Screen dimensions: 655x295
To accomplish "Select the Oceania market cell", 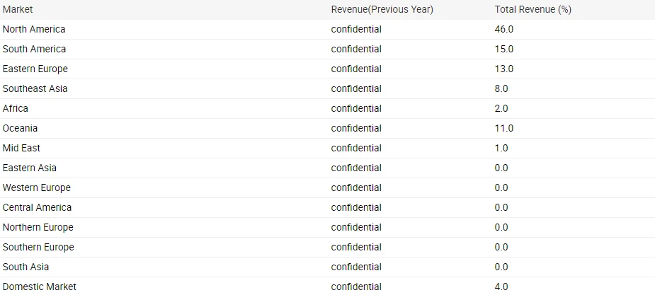I will (x=21, y=128).
